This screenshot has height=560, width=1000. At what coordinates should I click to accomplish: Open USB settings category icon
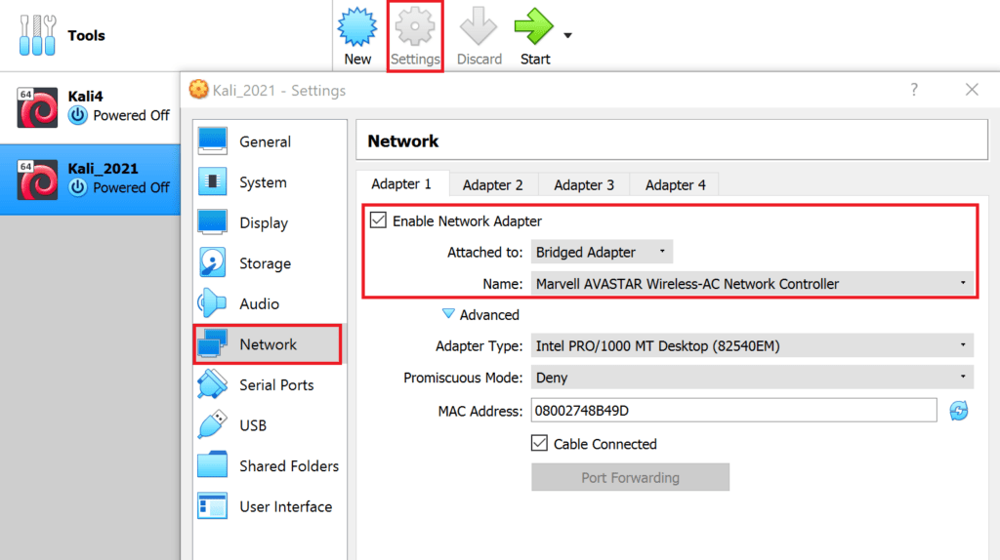click(212, 425)
